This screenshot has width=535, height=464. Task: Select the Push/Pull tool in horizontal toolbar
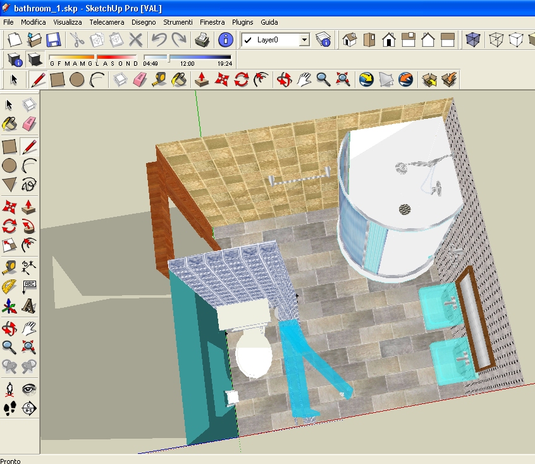click(x=202, y=80)
